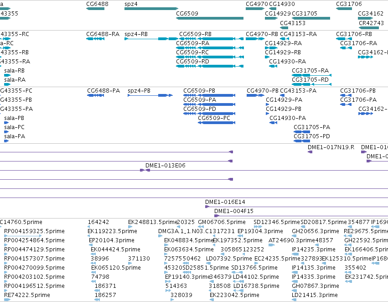Click EST LD16738.5prime

click(256, 286)
